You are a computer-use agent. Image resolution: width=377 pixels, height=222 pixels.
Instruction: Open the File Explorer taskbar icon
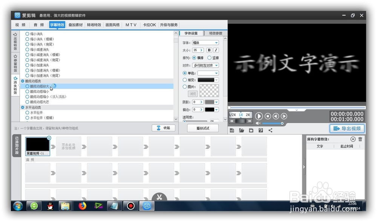(x=65, y=206)
